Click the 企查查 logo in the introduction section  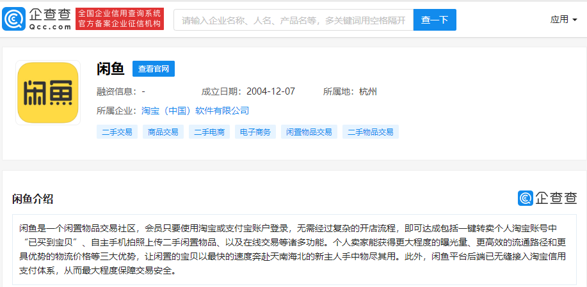pos(548,198)
